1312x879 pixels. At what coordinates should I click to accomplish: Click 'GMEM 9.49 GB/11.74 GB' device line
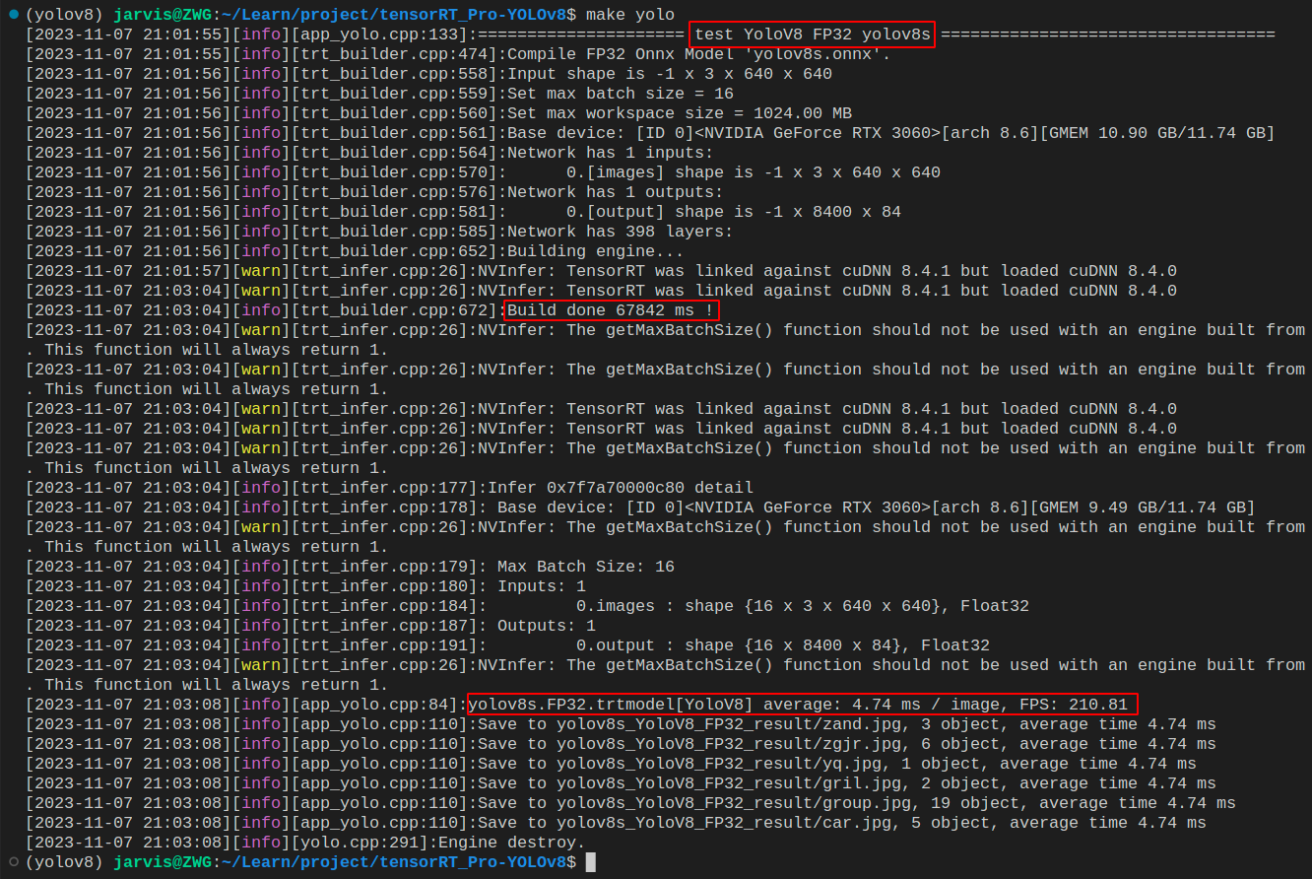640,507
